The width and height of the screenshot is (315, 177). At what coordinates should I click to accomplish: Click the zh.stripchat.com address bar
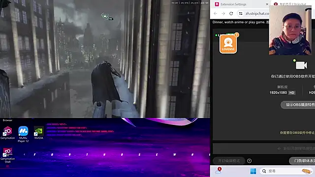pyautogui.click(x=257, y=13)
